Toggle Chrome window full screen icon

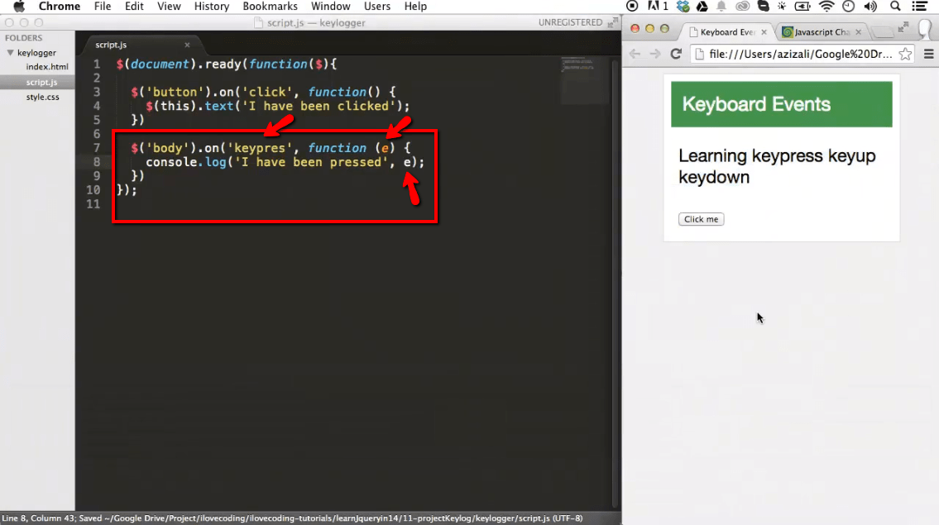click(x=903, y=27)
